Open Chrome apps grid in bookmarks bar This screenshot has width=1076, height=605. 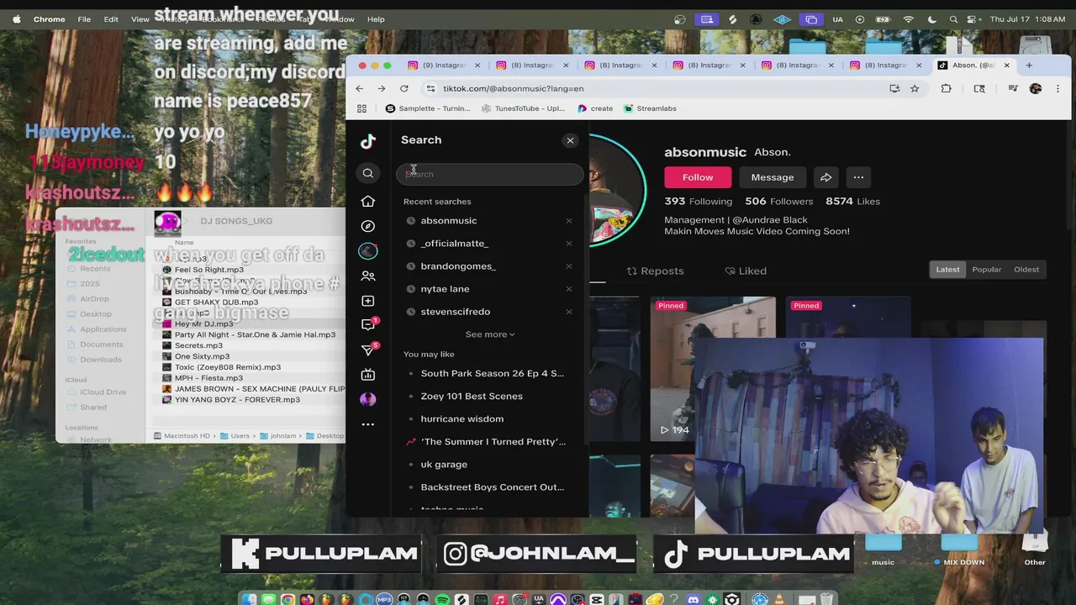pyautogui.click(x=362, y=108)
